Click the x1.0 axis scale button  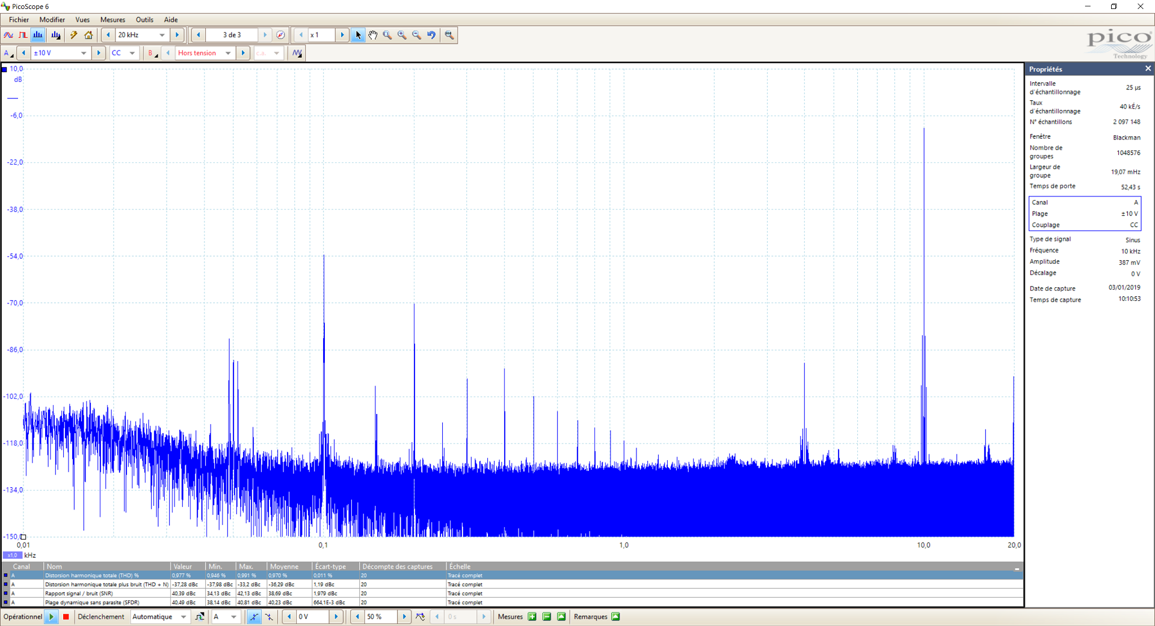pos(12,555)
